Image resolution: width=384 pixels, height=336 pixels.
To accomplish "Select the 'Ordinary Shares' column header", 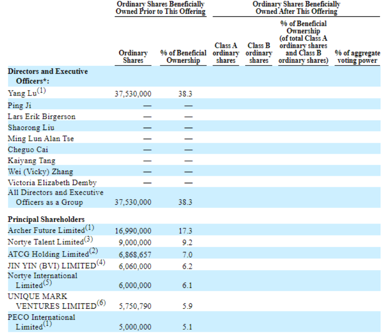I will [x=133, y=57].
